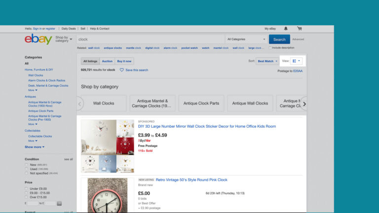The height and width of the screenshot is (213, 379).
Task: Submit price range with arrow button
Action: 59,203
